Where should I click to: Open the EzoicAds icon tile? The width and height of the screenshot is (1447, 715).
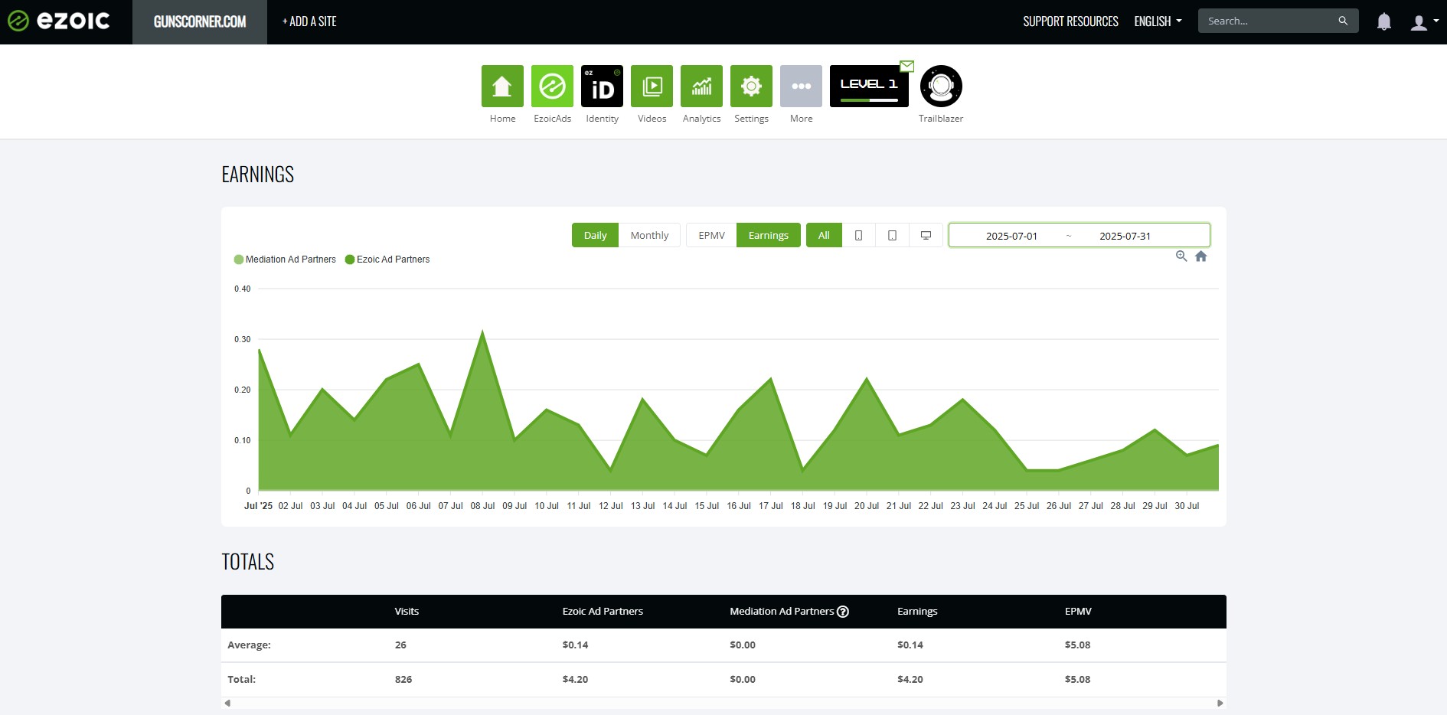coord(552,86)
